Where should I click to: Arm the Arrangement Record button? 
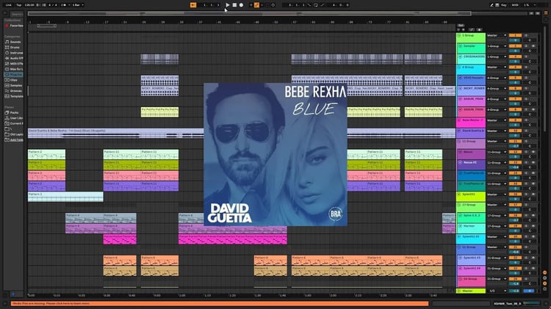(241, 5)
